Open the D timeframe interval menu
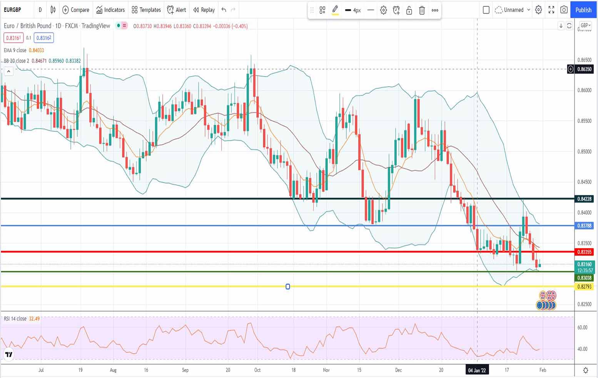The width and height of the screenshot is (598, 378). [x=40, y=10]
